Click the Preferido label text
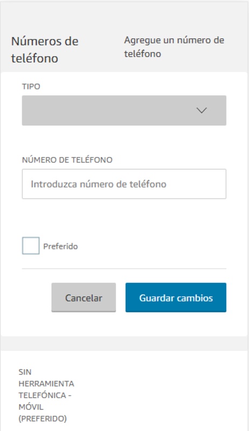 60,246
